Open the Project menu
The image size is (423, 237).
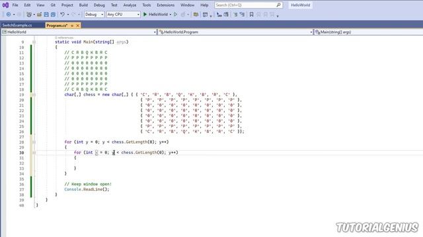pyautogui.click(x=67, y=5)
